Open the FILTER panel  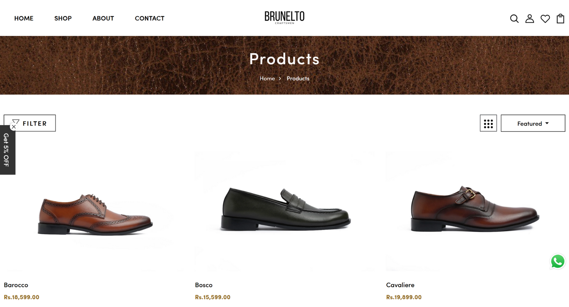[30, 123]
